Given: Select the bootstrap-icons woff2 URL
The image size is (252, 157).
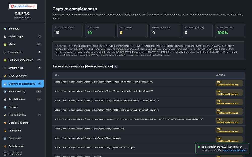Looking at the screenshot, I should (x=129, y=119).
